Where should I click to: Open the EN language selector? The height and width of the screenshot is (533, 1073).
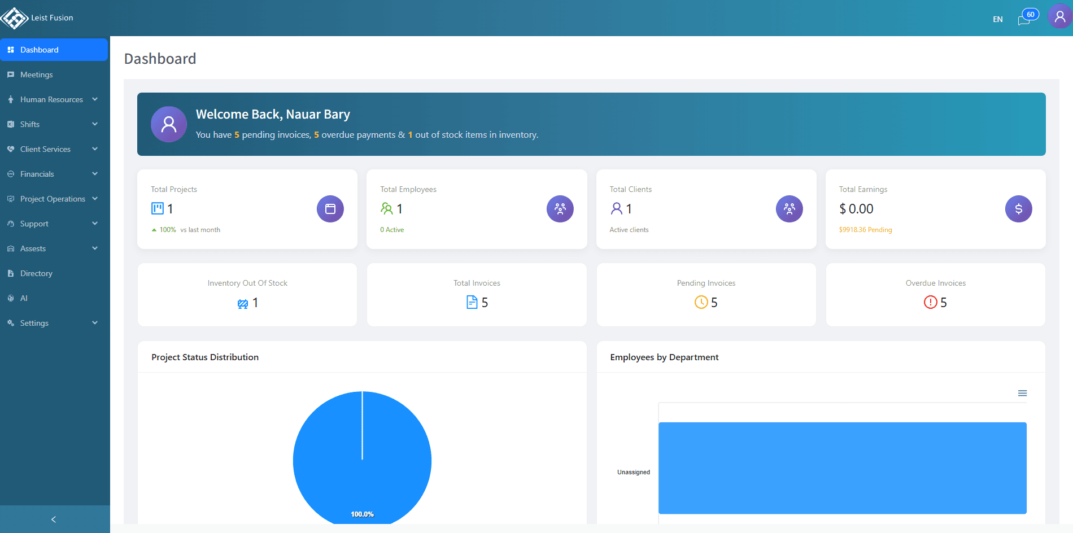point(997,19)
